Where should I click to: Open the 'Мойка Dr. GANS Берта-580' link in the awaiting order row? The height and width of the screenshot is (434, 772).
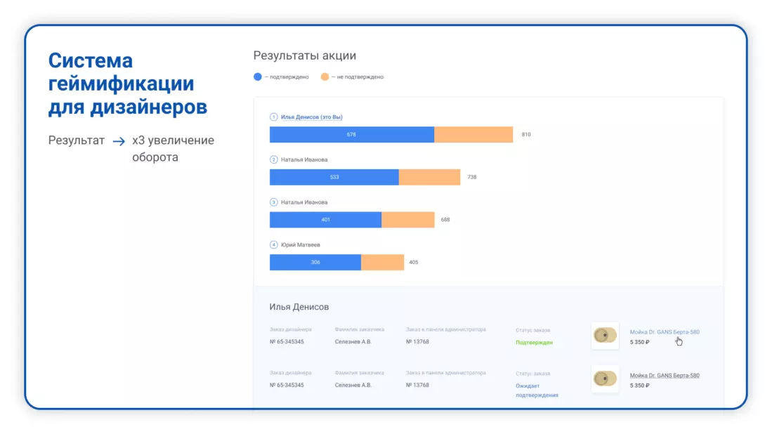[x=665, y=376]
